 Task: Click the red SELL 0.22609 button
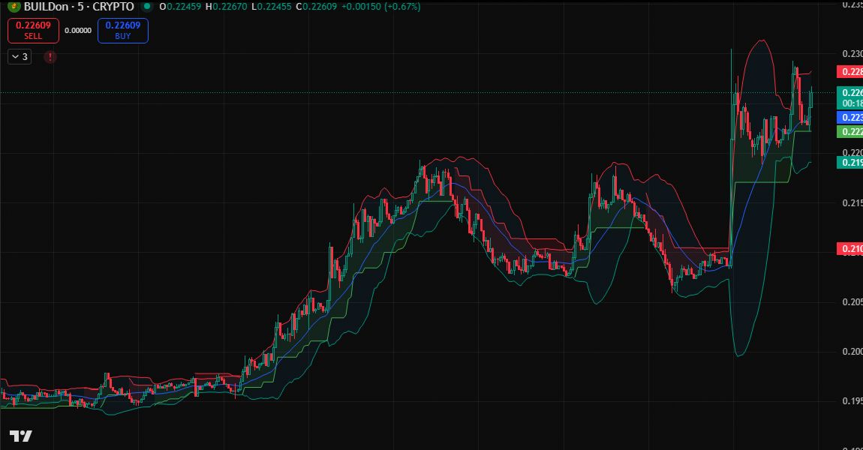33,30
